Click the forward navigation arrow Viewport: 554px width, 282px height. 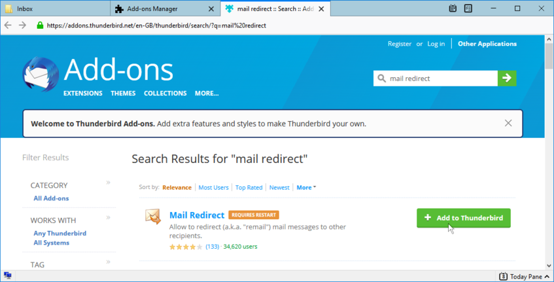(x=22, y=25)
